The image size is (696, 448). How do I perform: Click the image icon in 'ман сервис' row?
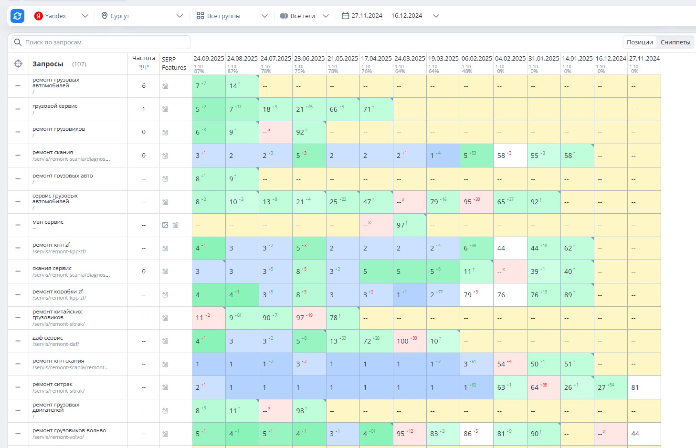pos(165,225)
